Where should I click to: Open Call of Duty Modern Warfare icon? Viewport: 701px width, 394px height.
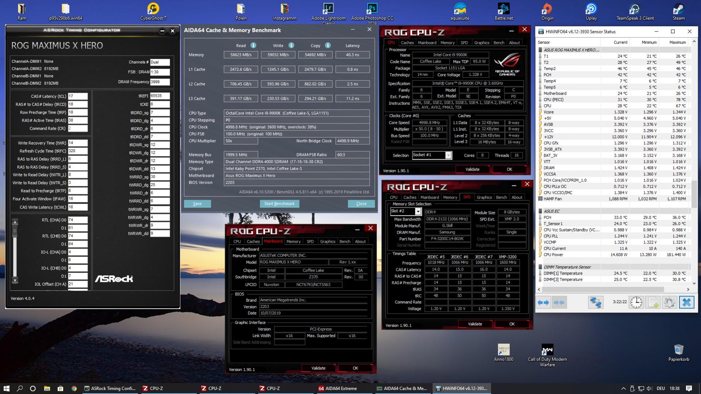point(547,355)
